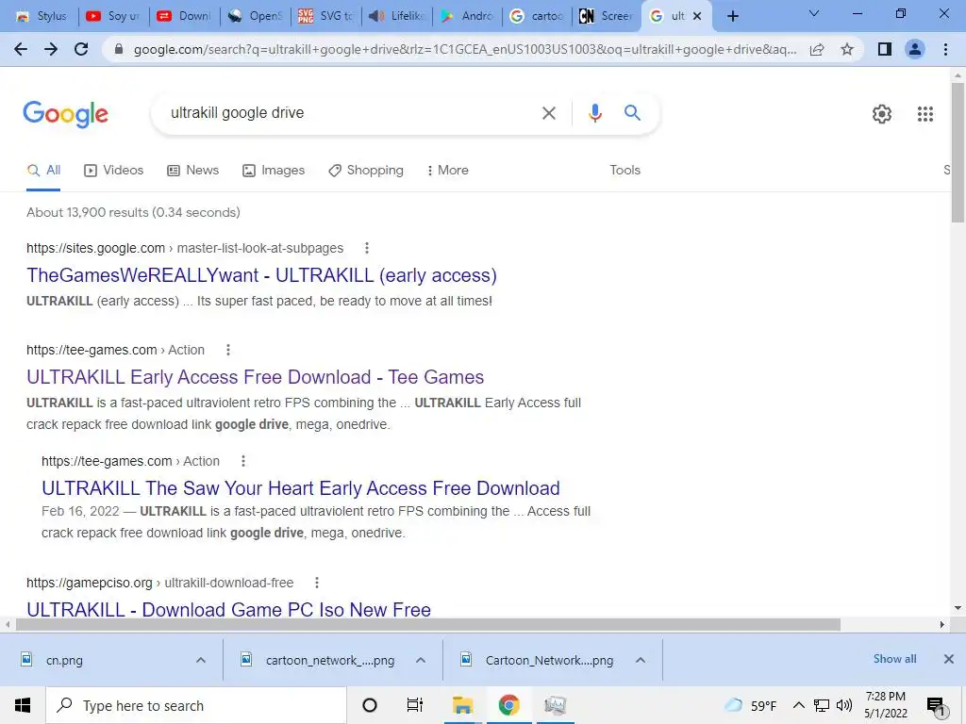
Task: Expand the More search categories
Action: pyautogui.click(x=448, y=171)
